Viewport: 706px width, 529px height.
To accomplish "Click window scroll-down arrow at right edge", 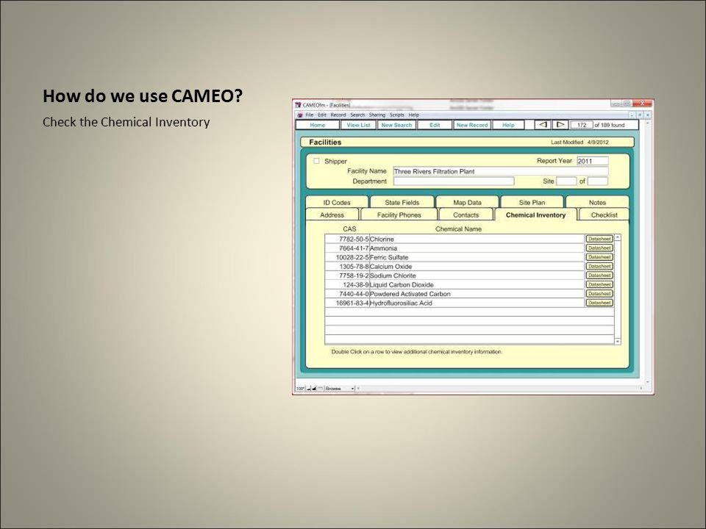I will pyautogui.click(x=648, y=382).
